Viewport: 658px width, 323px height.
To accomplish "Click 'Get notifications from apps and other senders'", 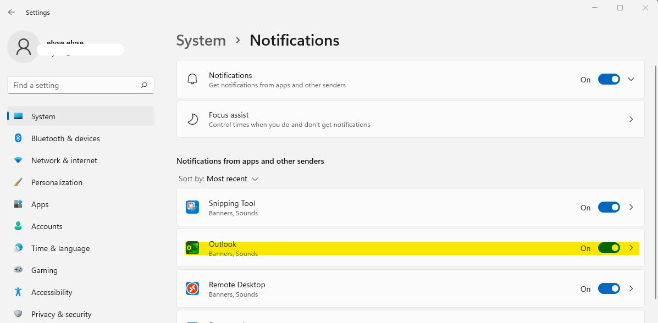I will click(278, 85).
